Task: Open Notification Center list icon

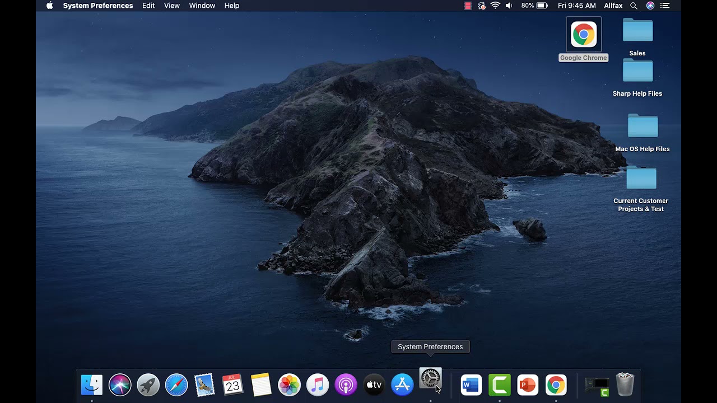Action: (665, 6)
